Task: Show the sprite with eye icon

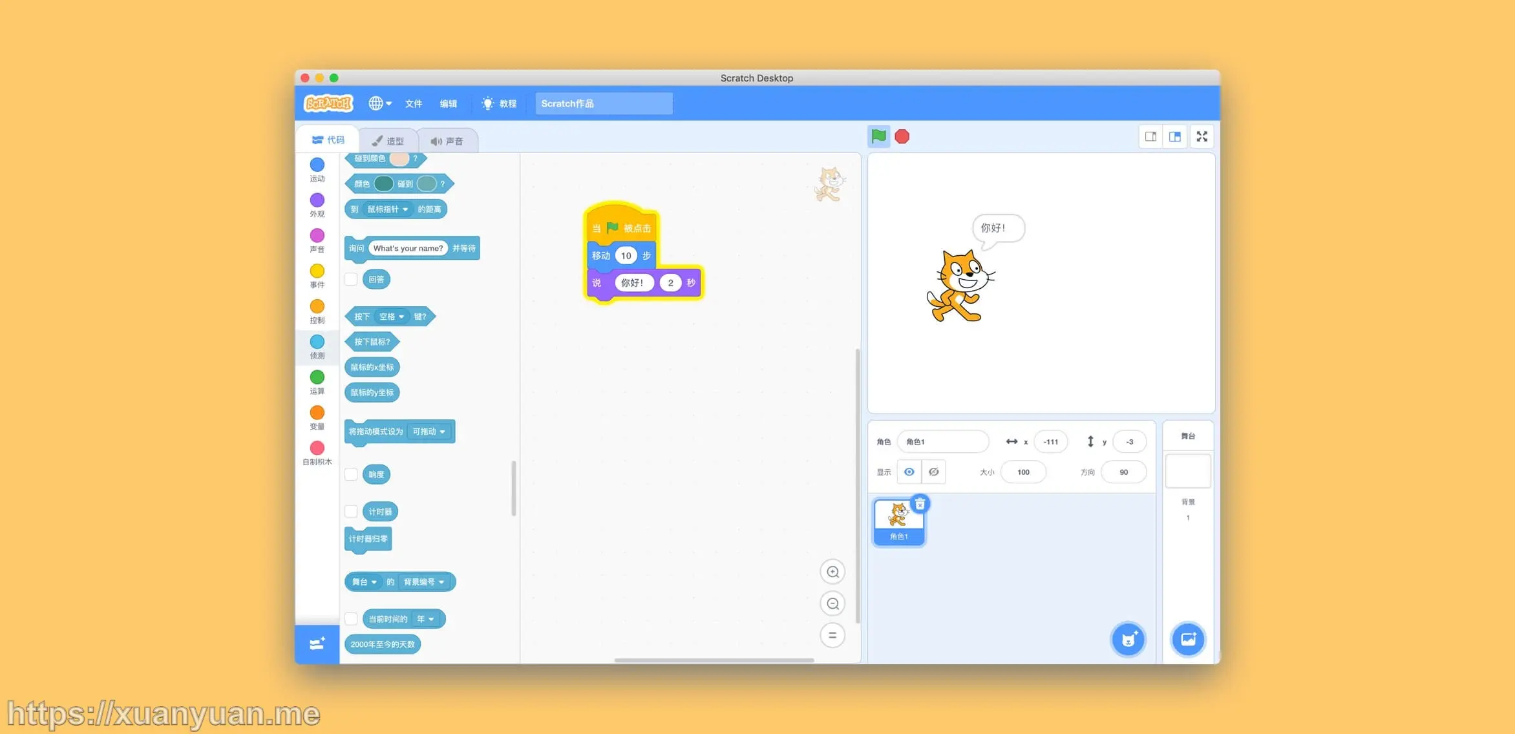Action: tap(909, 472)
